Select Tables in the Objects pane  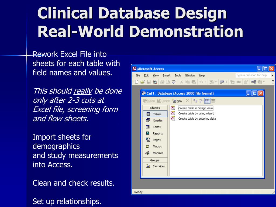click(155, 114)
